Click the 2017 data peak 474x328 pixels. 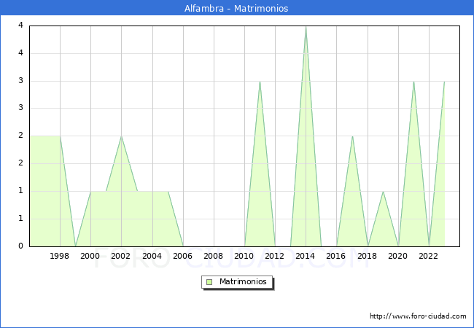pos(352,136)
